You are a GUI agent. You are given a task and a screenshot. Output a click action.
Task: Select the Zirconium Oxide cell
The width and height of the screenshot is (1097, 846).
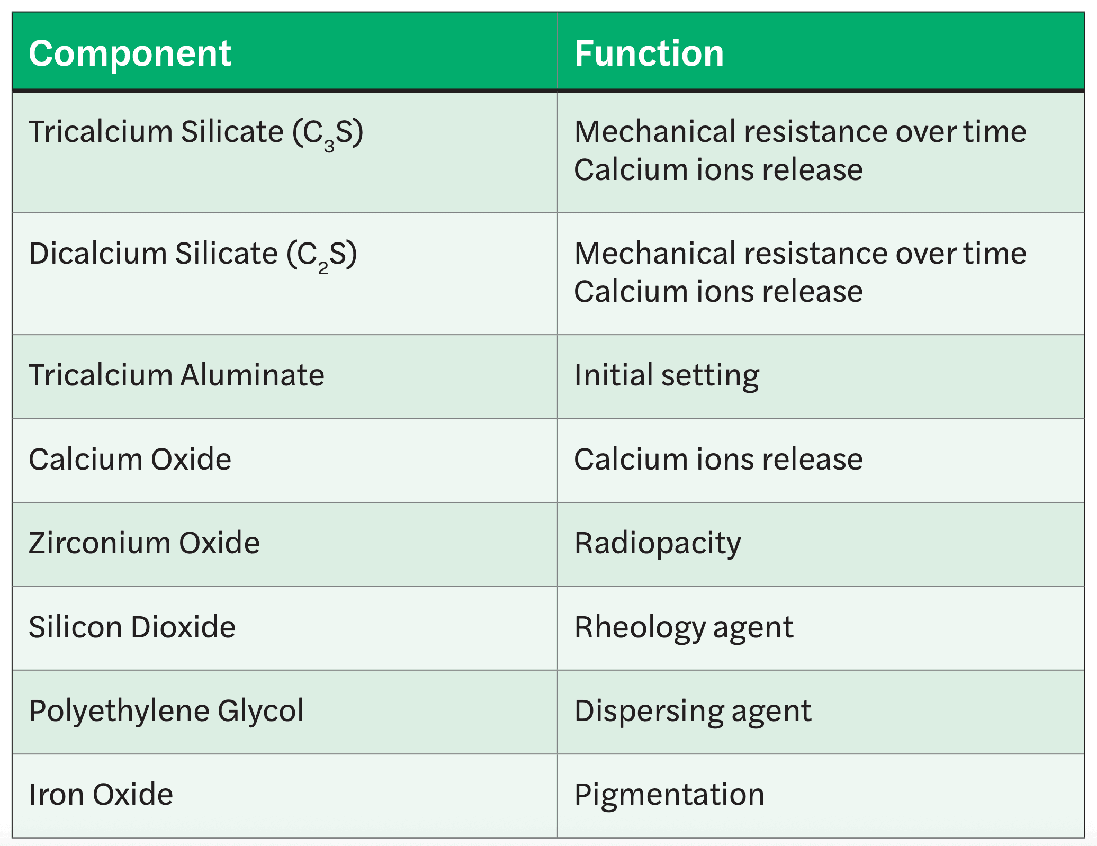285,544
